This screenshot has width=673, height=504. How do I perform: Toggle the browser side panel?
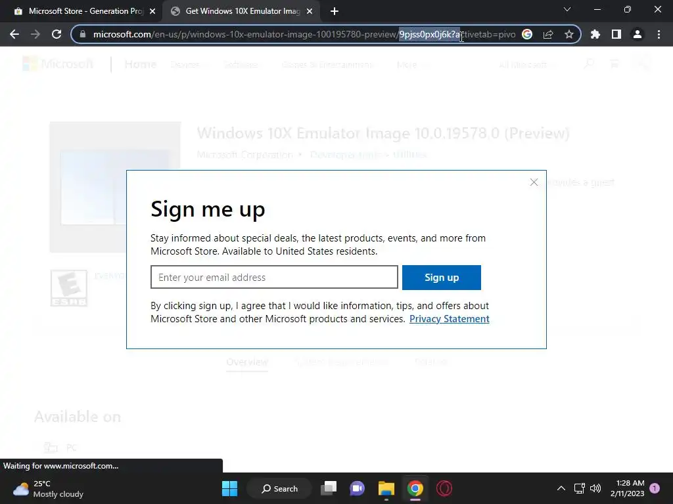click(616, 34)
